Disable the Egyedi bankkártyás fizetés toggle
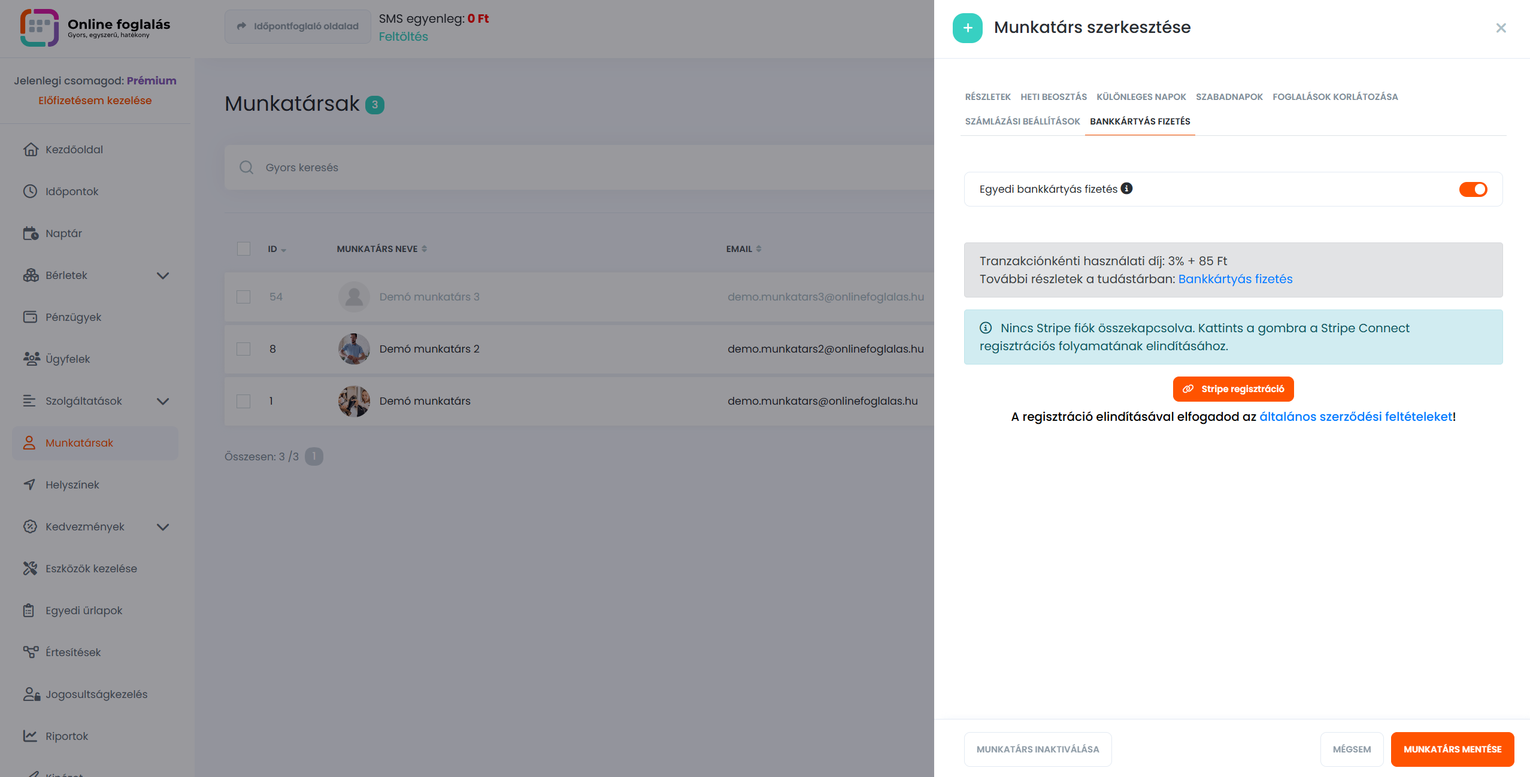Screen dimensions: 1530x777 click(x=1473, y=189)
